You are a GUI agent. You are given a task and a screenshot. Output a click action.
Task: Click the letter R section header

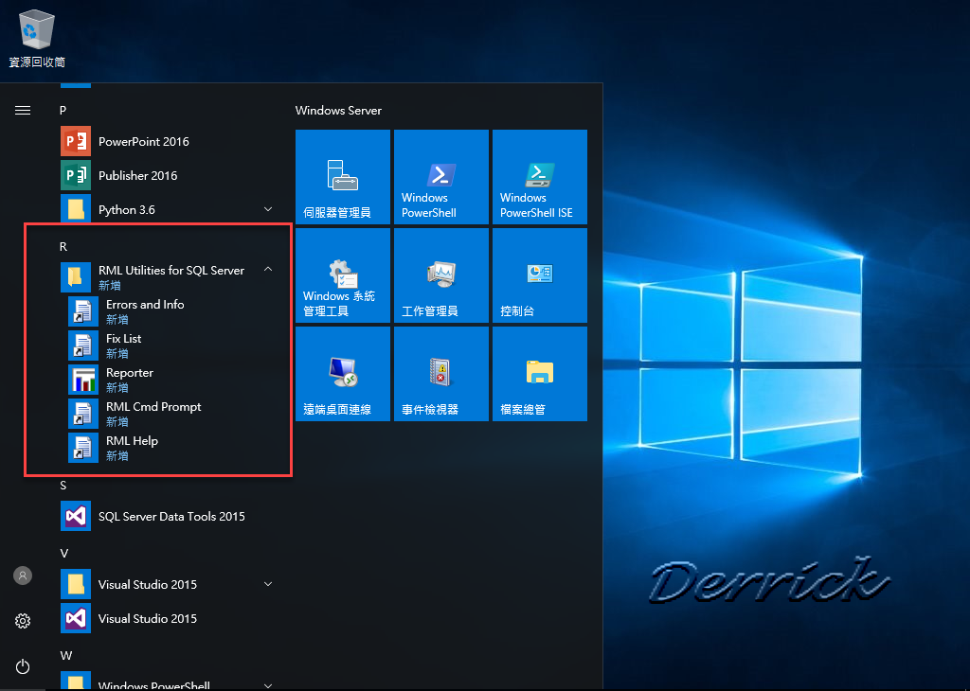point(63,247)
